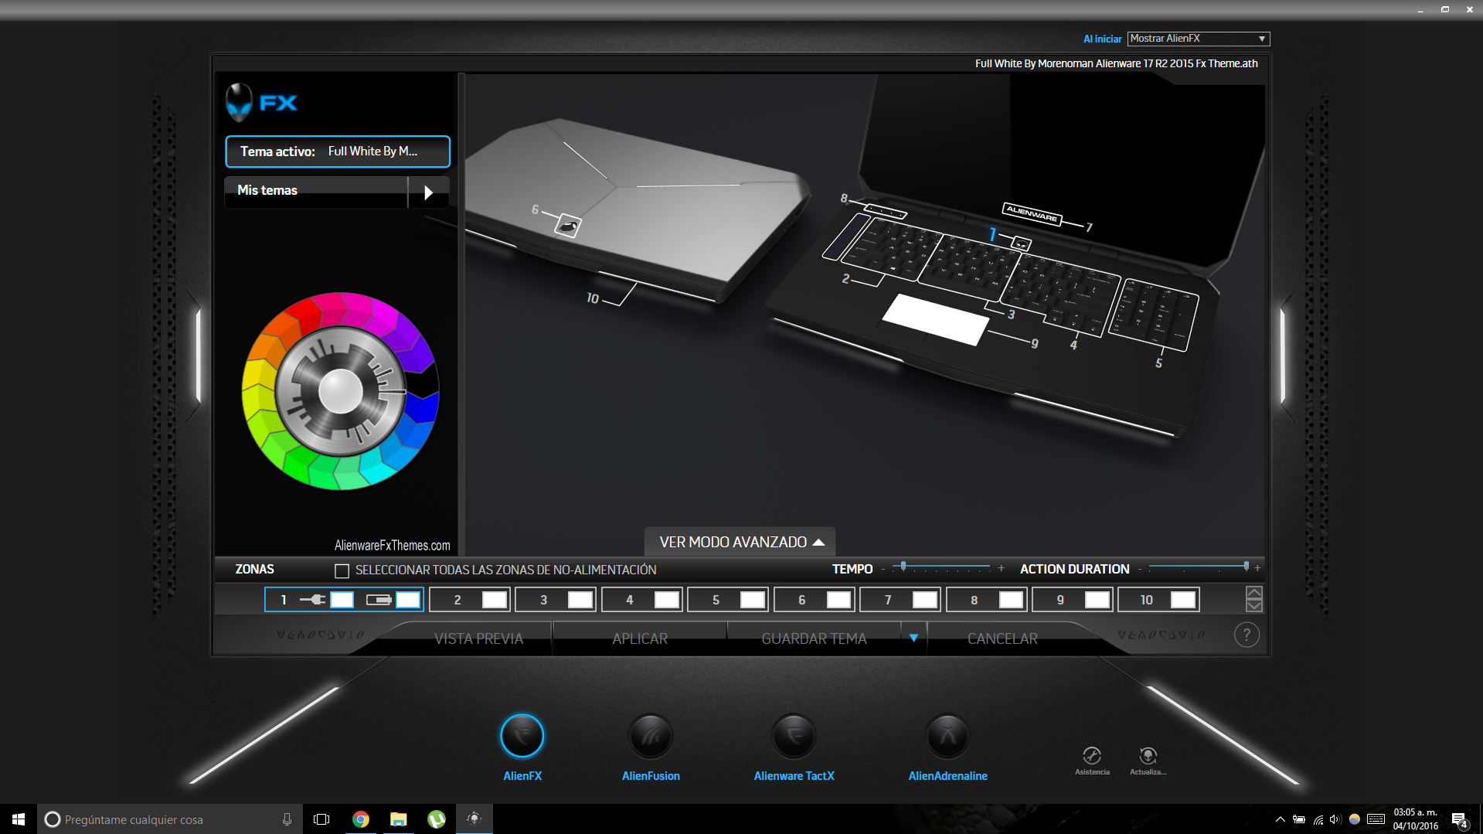Click the touch keyboard tray icon

point(1376,819)
